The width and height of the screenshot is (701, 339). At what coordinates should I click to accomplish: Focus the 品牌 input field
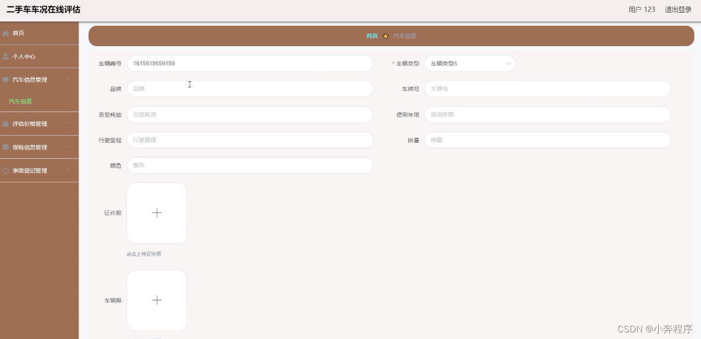pyautogui.click(x=250, y=88)
